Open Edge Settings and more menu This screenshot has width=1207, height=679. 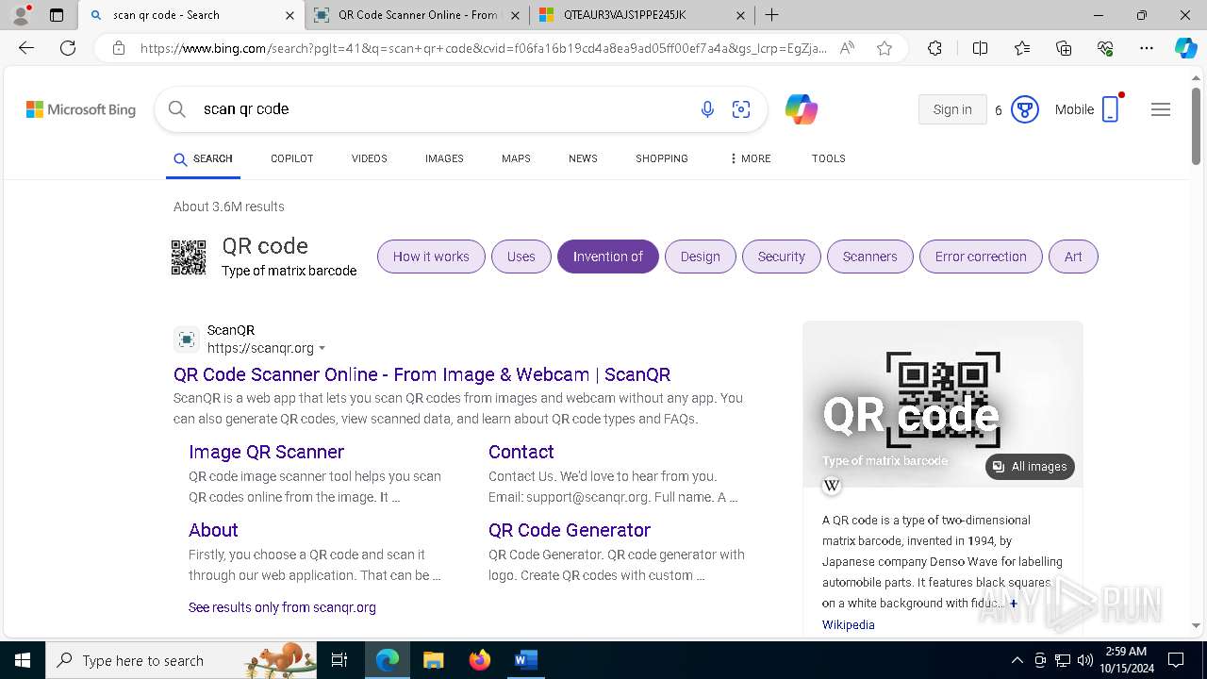click(x=1147, y=48)
